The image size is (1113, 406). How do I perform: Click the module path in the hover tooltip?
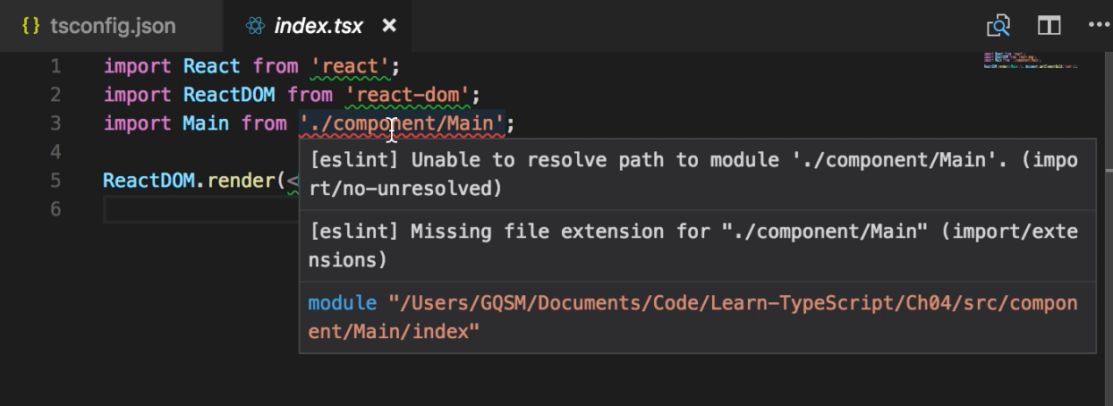click(x=693, y=317)
